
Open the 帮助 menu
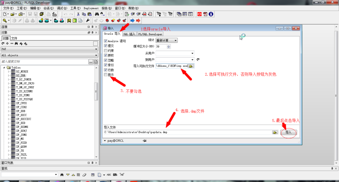(x=133, y=8)
